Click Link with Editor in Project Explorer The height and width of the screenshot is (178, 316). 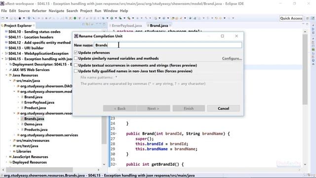point(88,24)
